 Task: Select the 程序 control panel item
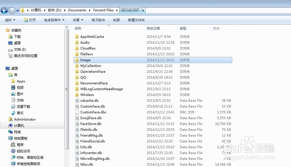pyautogui.click(x=17, y=145)
